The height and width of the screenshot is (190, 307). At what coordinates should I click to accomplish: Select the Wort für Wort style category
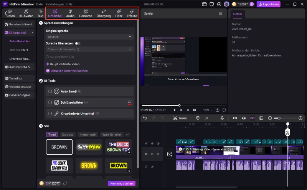coord(112,135)
